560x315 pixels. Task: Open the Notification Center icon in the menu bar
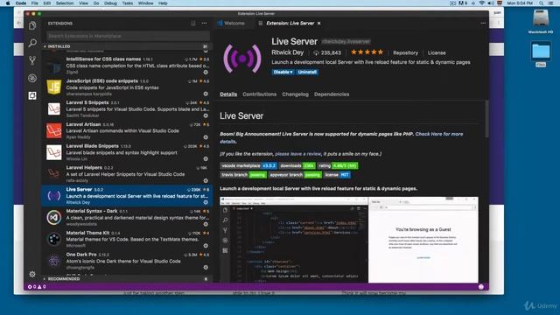551,3
